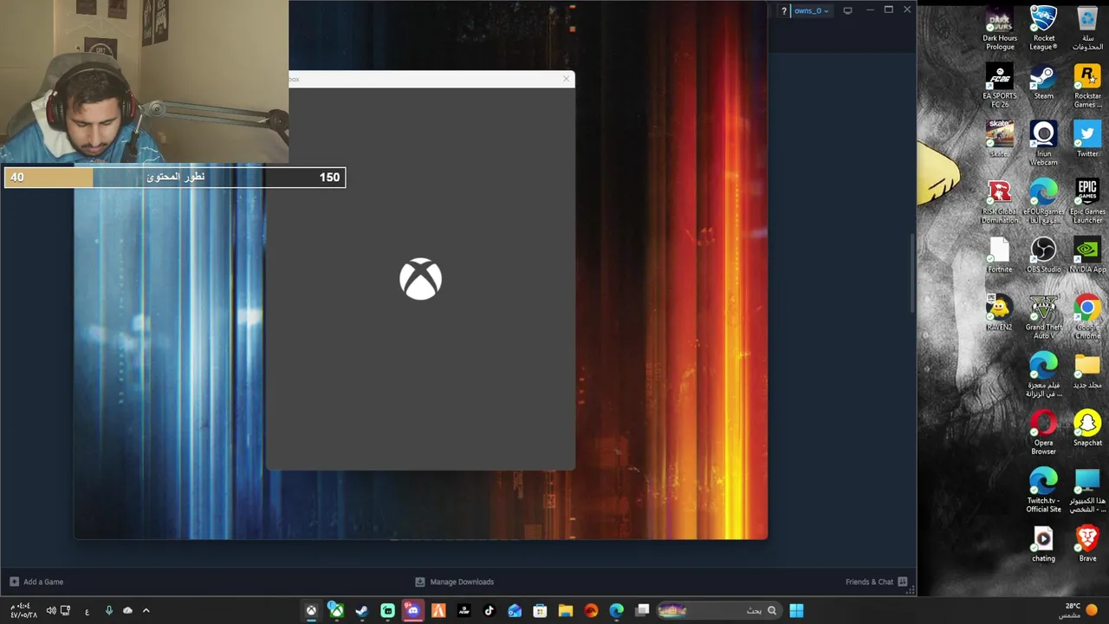
Task: Open Manage Downloads in Steam
Action: click(x=454, y=582)
